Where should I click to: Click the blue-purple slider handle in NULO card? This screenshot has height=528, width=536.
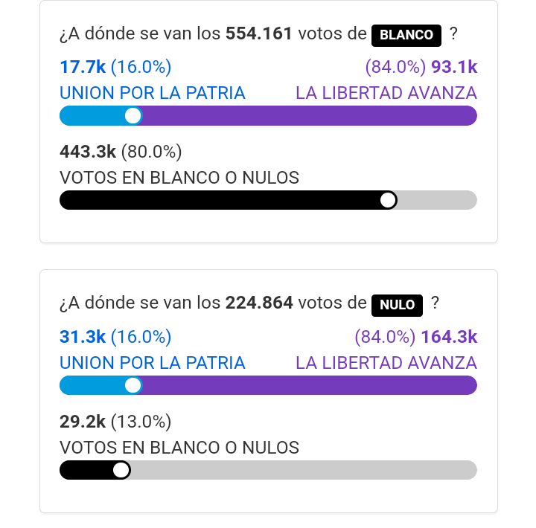[133, 385]
